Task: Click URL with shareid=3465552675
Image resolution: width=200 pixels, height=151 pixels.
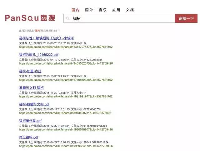Action: point(66,63)
